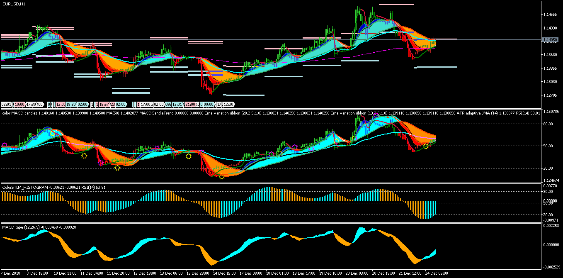Click the 0.000000 MACD tape zero level
The height and width of the screenshot is (278, 563).
[x=551, y=245]
